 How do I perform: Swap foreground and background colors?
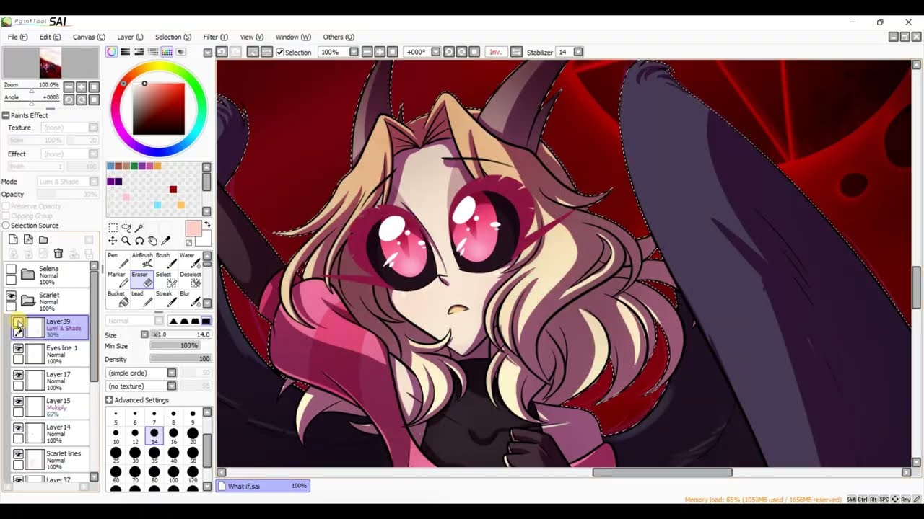pyautogui.click(x=207, y=225)
